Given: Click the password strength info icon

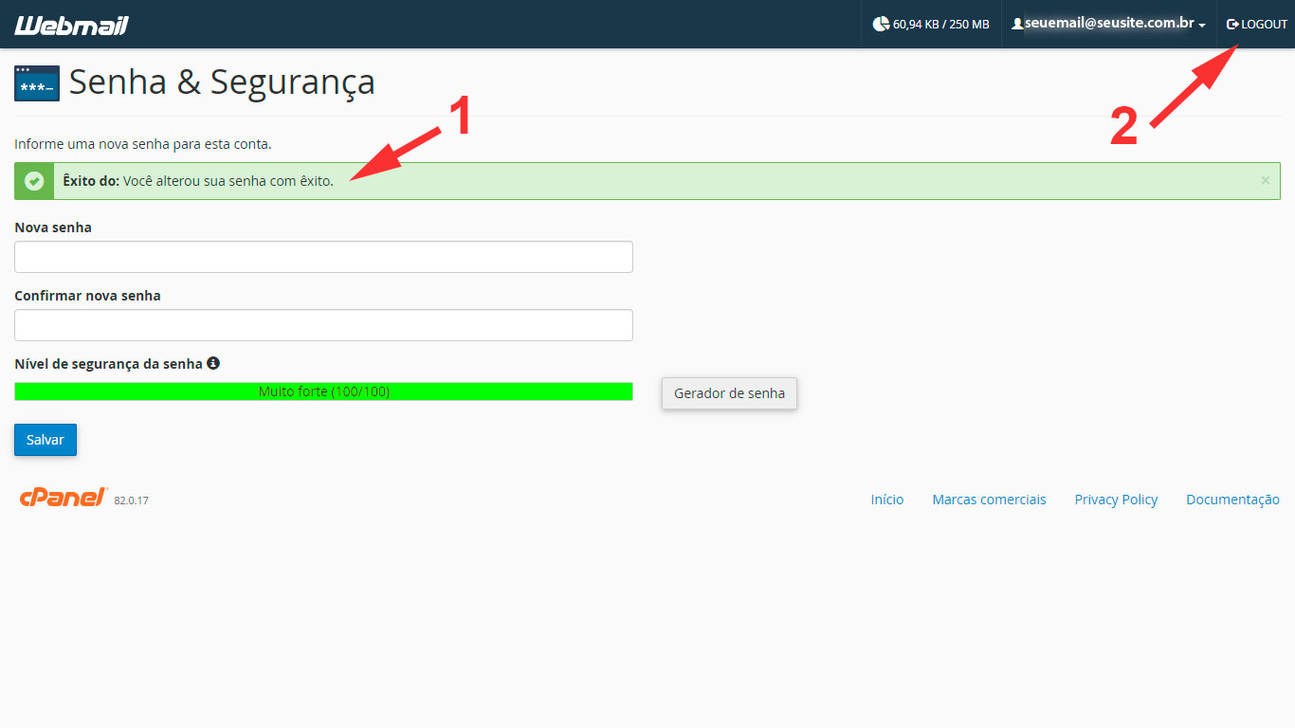Looking at the screenshot, I should (213, 363).
